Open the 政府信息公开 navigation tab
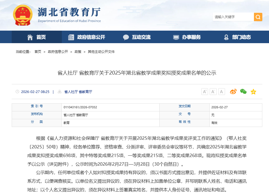This screenshot has height=196, width=269. (x=87, y=37)
